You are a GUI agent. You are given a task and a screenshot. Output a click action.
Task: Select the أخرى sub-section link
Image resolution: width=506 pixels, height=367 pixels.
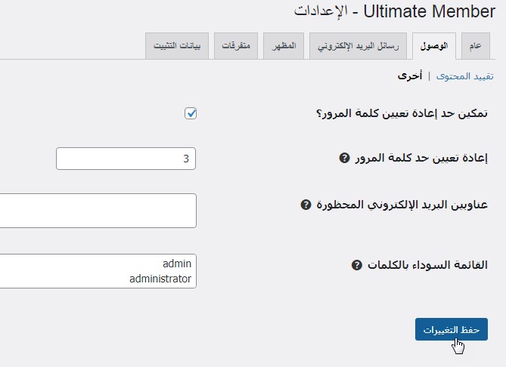(410, 76)
